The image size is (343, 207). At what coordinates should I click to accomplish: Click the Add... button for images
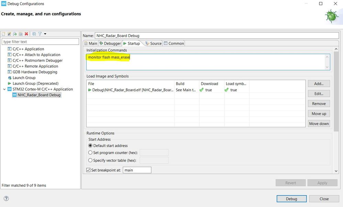[319, 83]
